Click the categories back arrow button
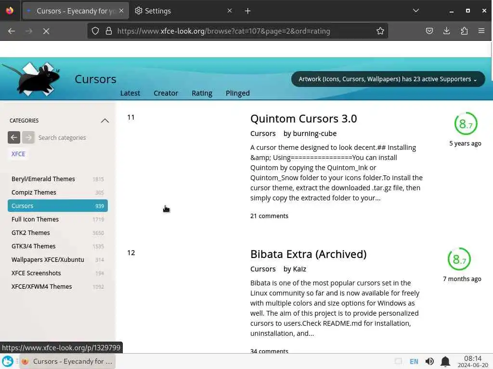493x369 pixels. pos(14,137)
